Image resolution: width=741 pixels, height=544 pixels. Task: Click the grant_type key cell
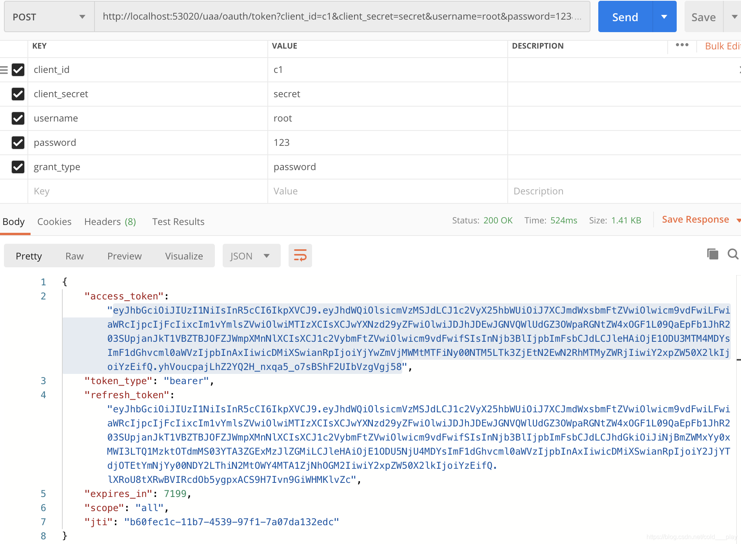pyautogui.click(x=148, y=167)
